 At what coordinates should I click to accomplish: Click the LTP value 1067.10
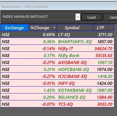[105, 63]
